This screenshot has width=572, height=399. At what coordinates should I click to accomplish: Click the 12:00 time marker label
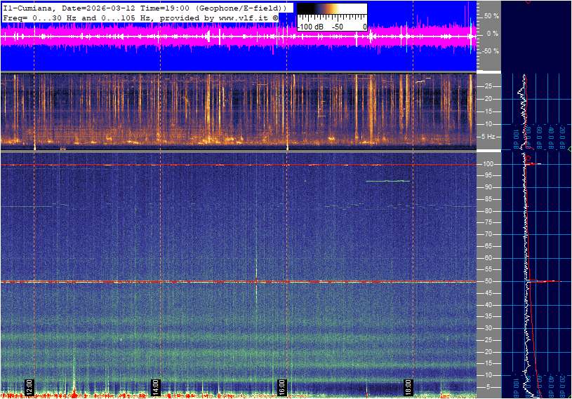tap(29, 386)
